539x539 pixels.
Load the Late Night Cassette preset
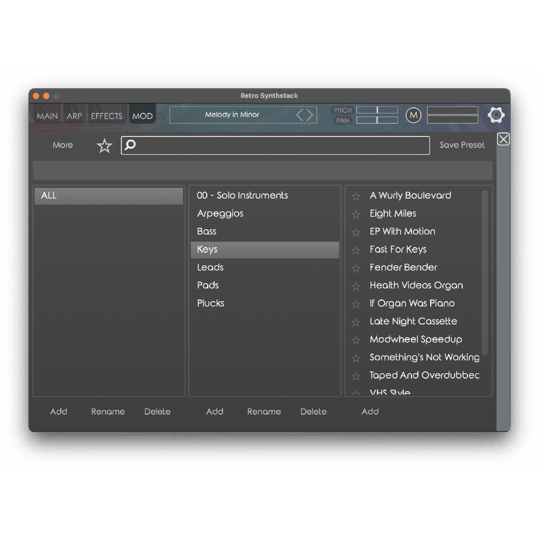[413, 321]
